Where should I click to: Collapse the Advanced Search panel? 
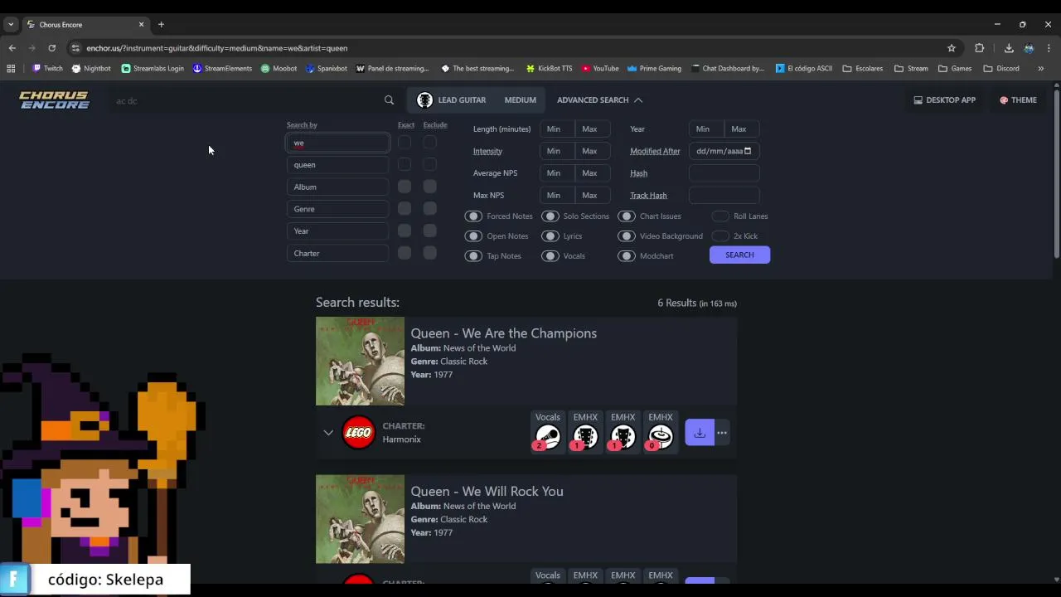pos(599,100)
